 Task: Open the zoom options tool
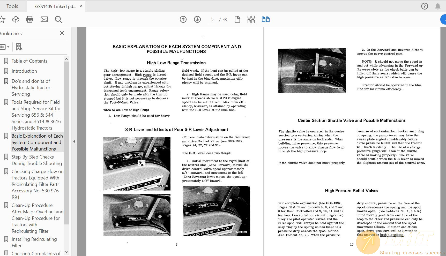tap(58, 19)
